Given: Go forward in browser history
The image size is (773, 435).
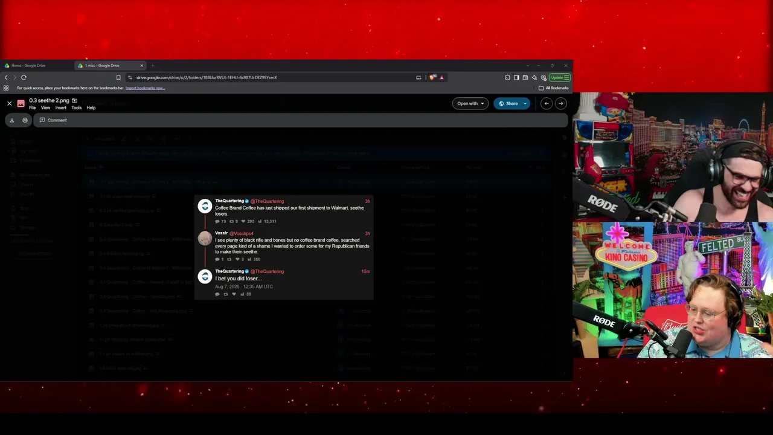Looking at the screenshot, I should [14, 77].
